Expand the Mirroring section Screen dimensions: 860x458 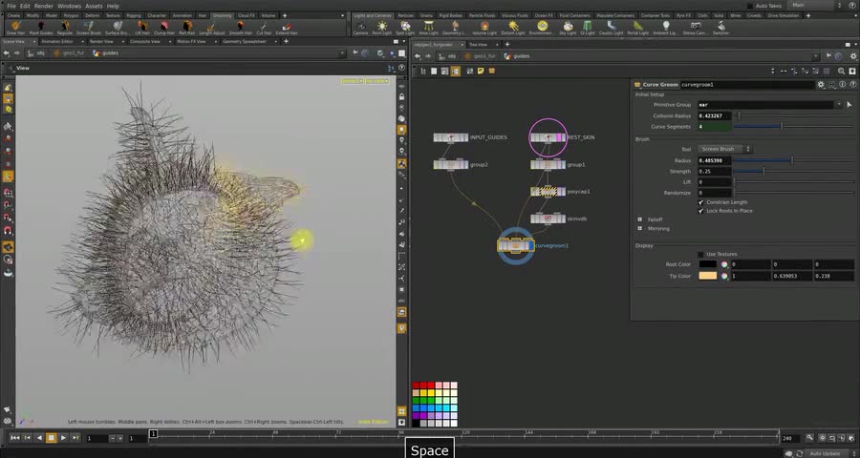pos(640,229)
